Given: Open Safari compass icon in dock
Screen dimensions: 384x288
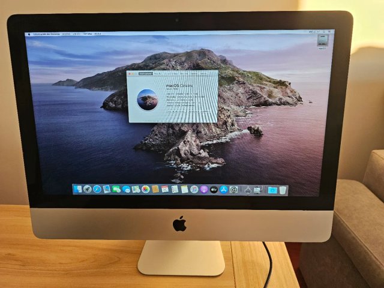Looking at the screenshot, I should pos(97,189).
